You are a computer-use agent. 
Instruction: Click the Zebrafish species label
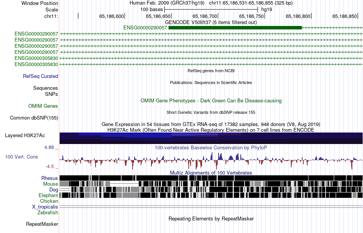(48, 212)
